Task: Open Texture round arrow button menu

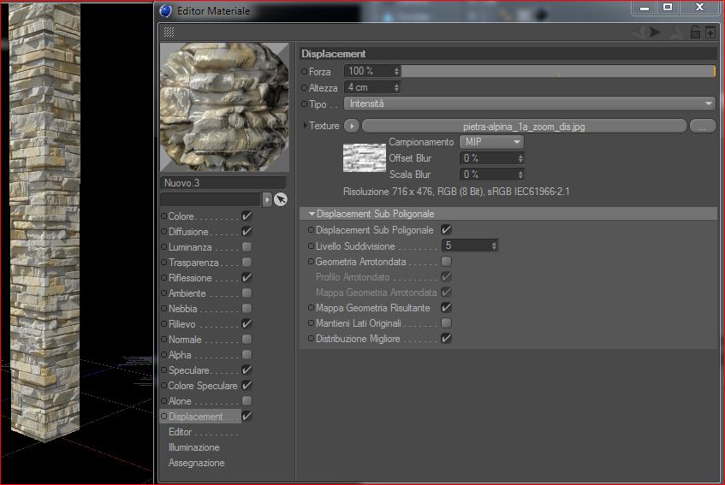Action: (x=352, y=126)
